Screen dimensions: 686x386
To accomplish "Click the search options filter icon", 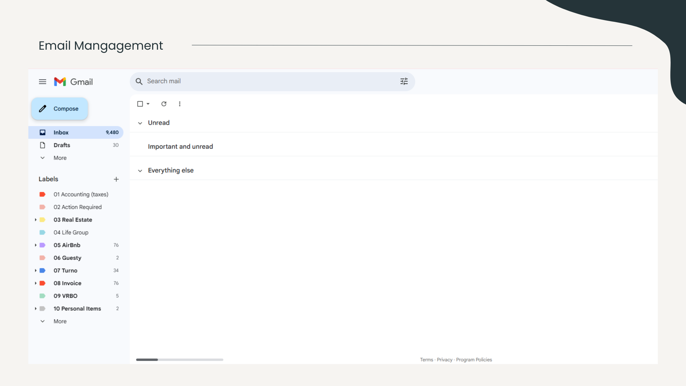I will pyautogui.click(x=404, y=81).
